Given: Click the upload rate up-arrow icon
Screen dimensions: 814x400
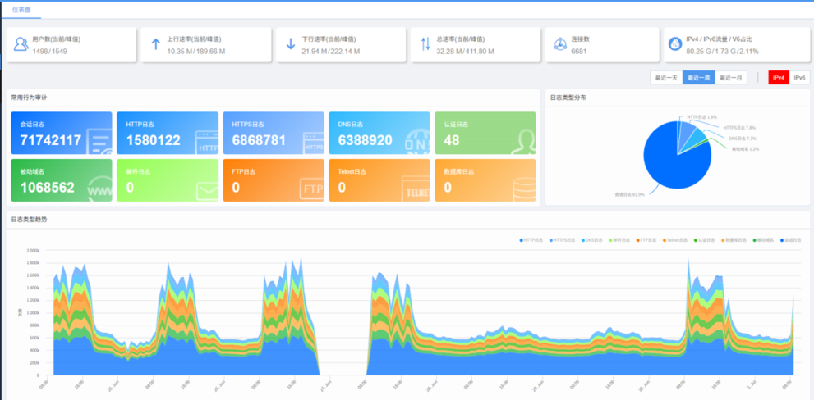Looking at the screenshot, I should pyautogui.click(x=155, y=44).
